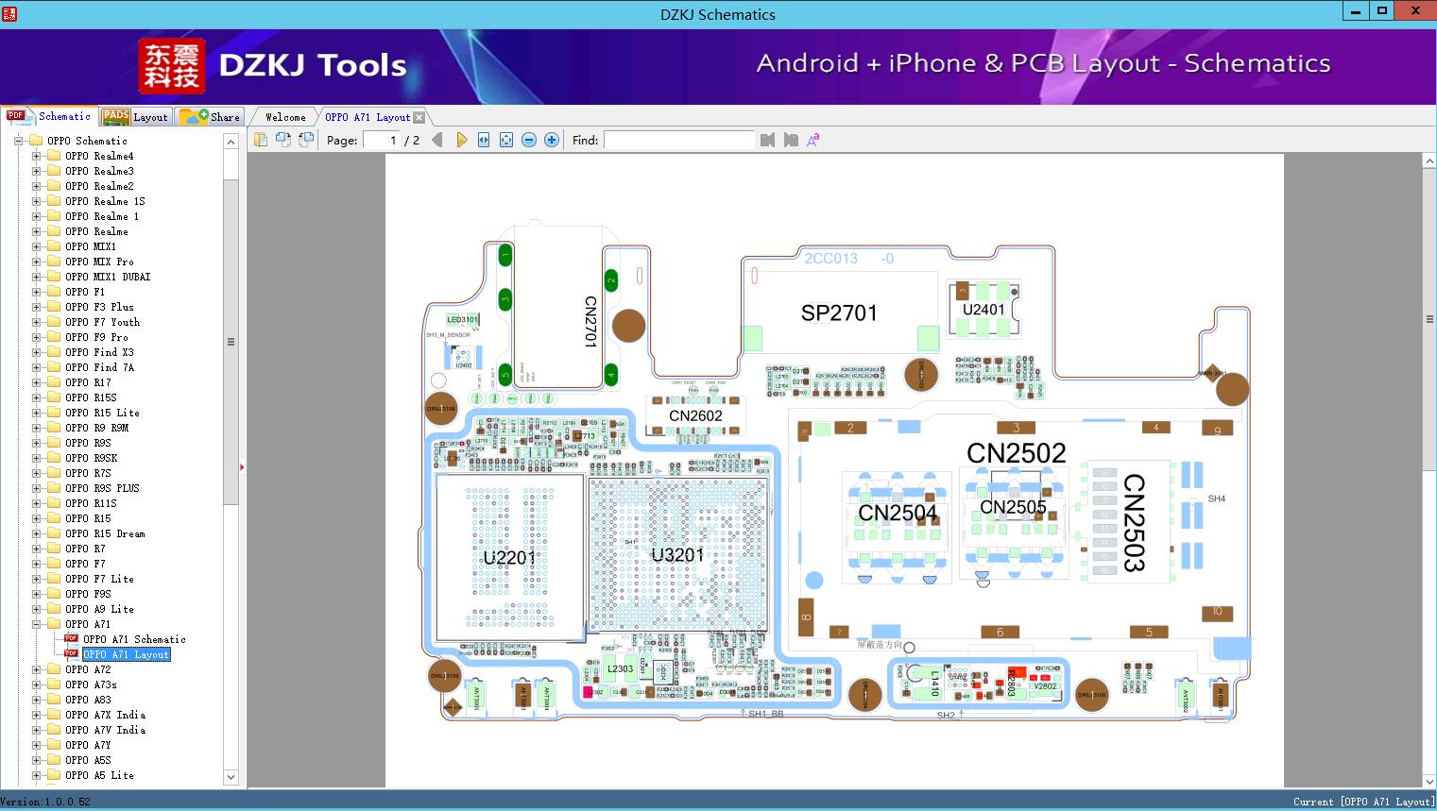Go to the previous page with the left arrow
The width and height of the screenshot is (1437, 811).
click(436, 140)
